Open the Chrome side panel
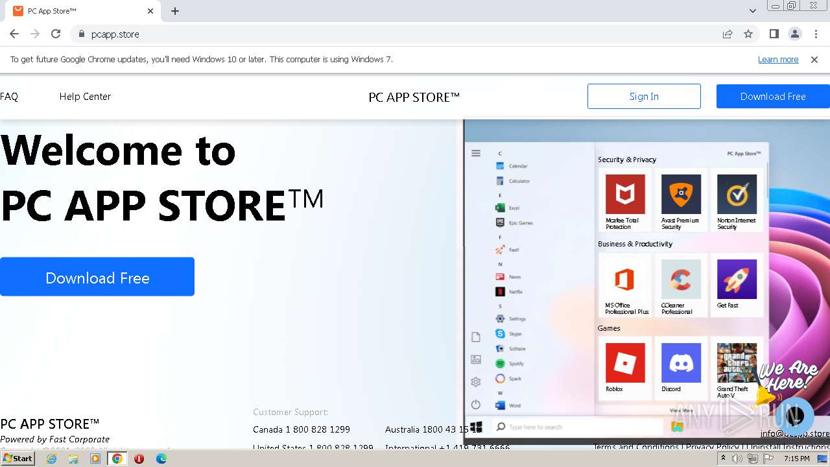Image resolution: width=830 pixels, height=467 pixels. tap(774, 34)
